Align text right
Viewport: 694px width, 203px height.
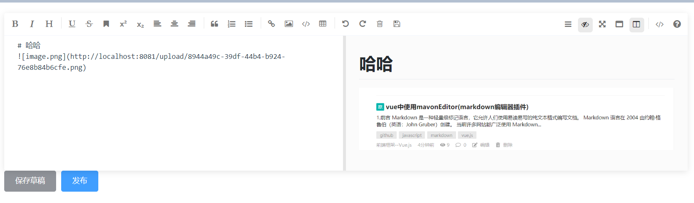coord(192,24)
